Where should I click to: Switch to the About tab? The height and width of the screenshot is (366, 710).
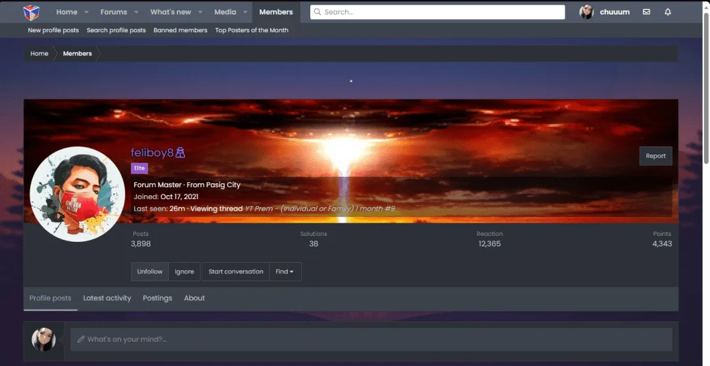coord(194,298)
